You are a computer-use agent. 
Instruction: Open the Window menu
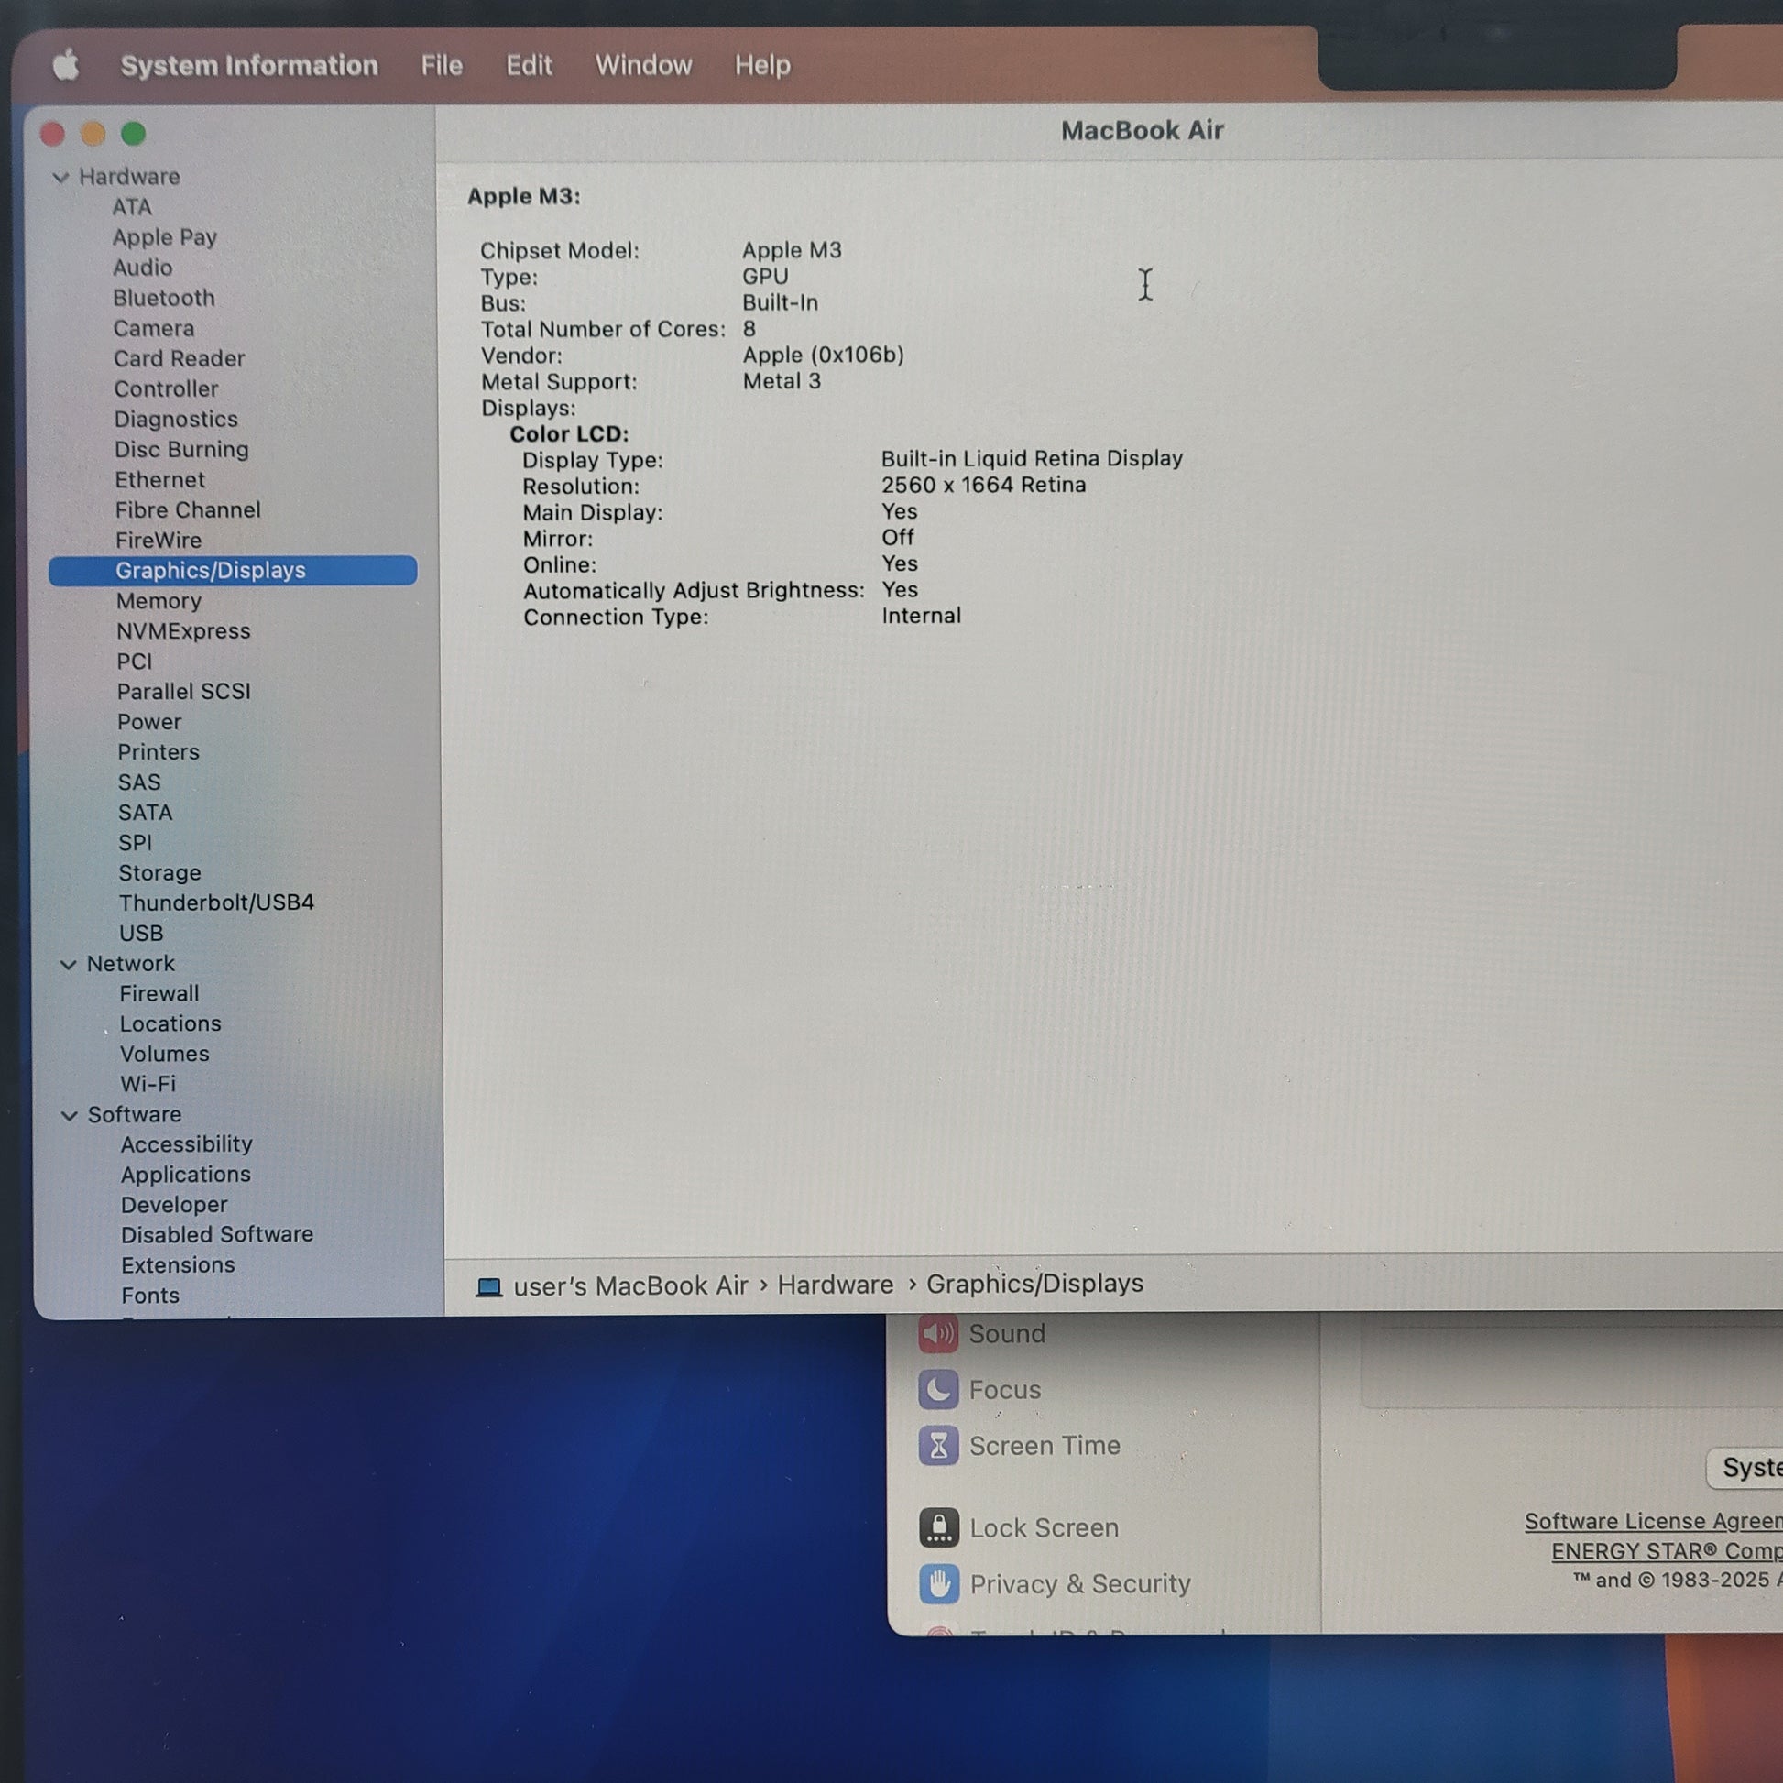click(x=643, y=66)
